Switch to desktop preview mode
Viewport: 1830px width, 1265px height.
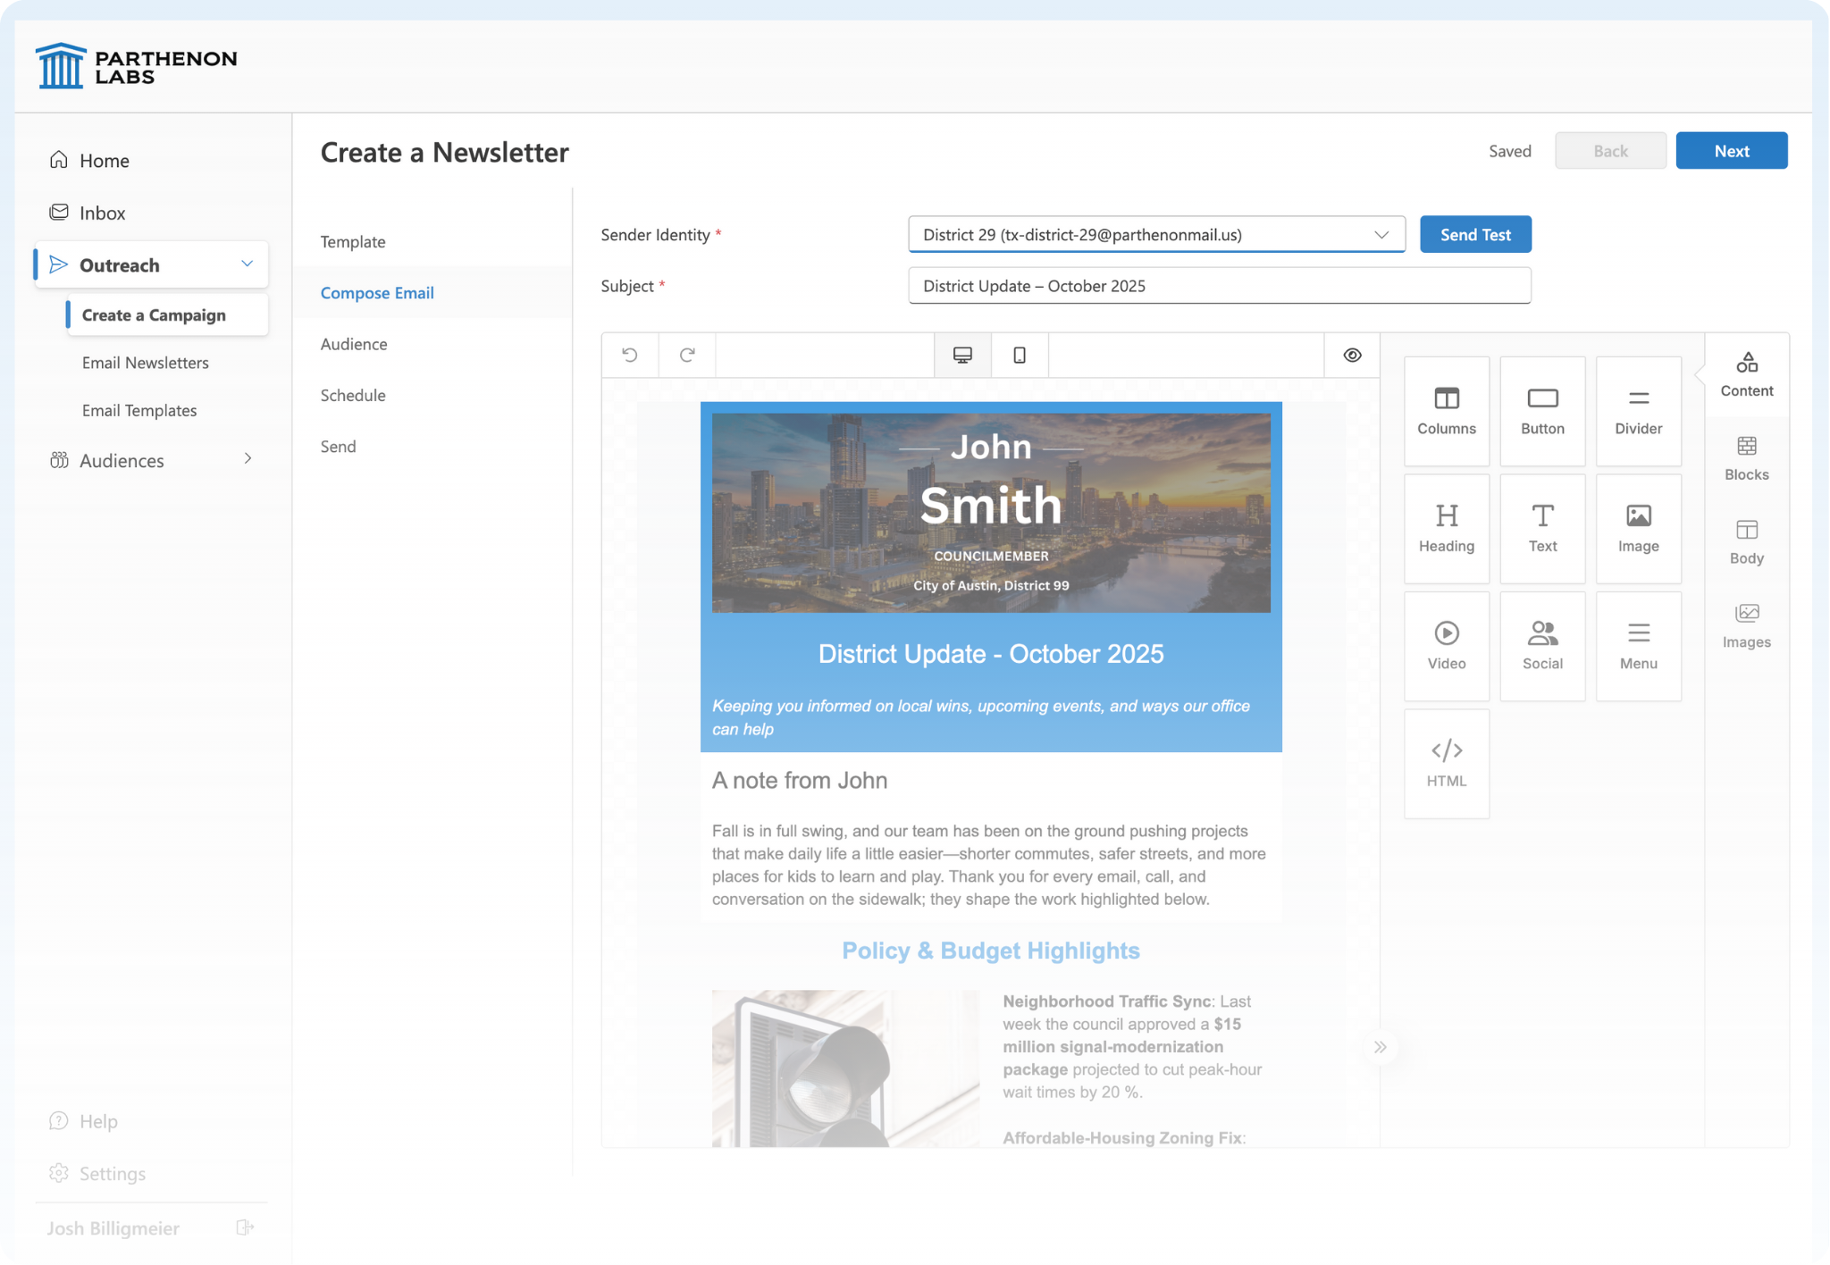[x=962, y=355]
